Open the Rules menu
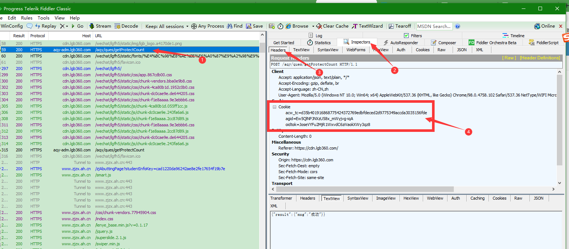Image resolution: width=569 pixels, height=249 pixels. point(27,18)
